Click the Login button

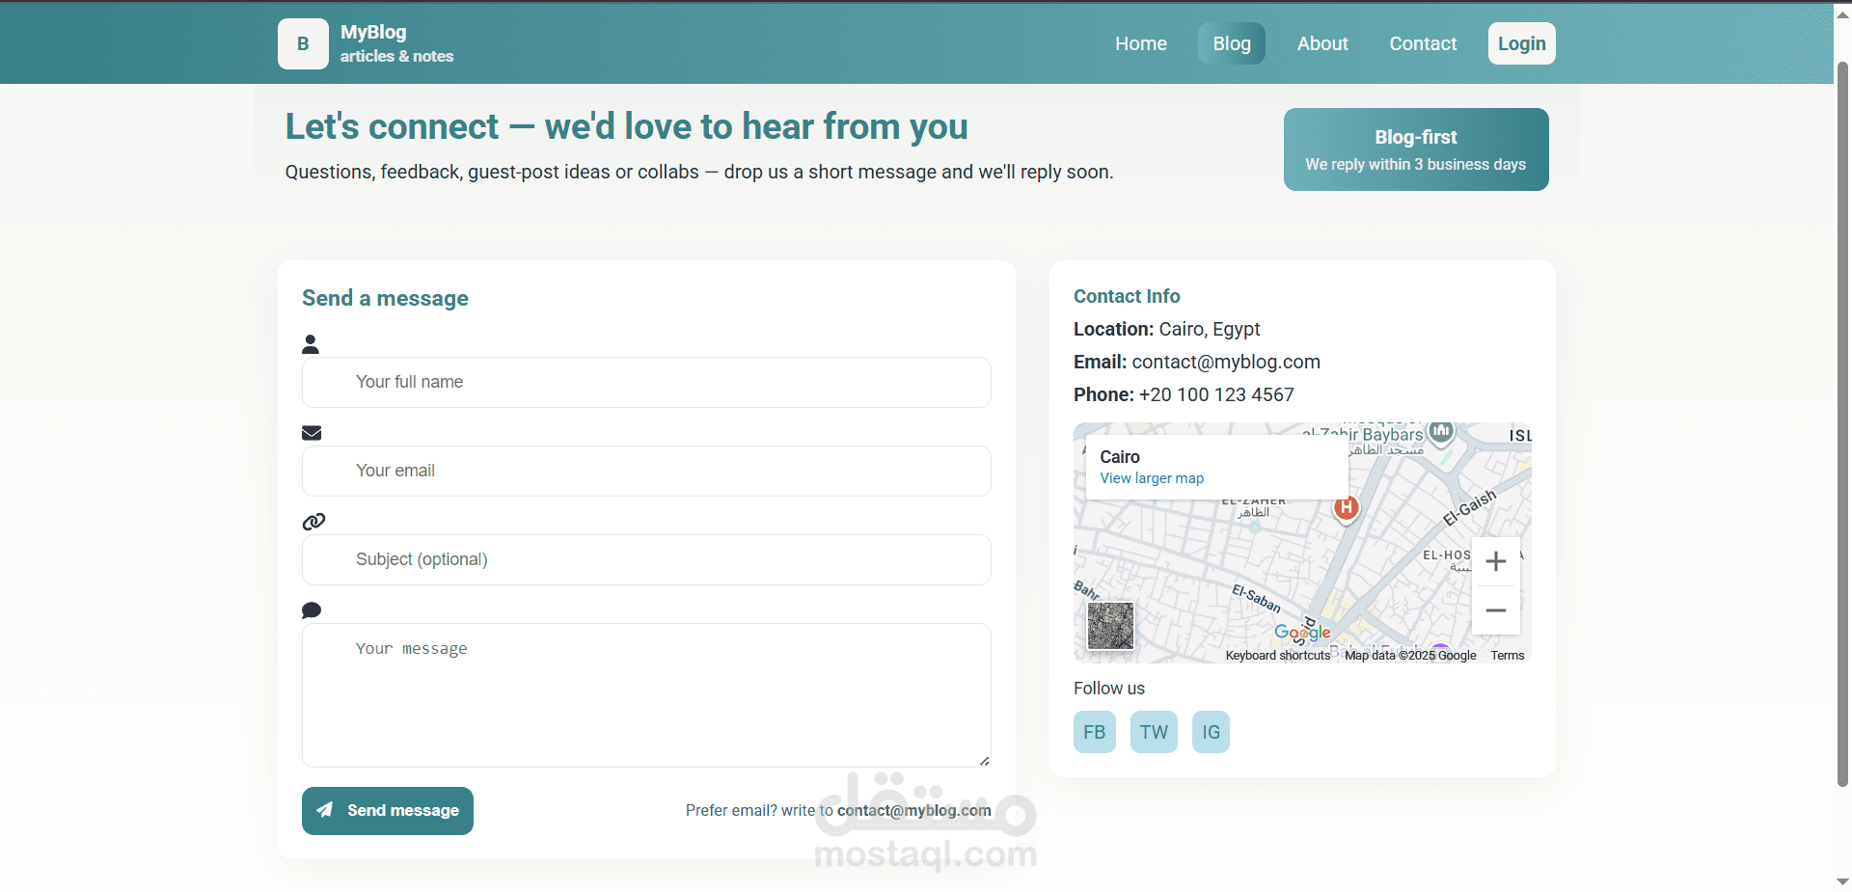point(1522,43)
